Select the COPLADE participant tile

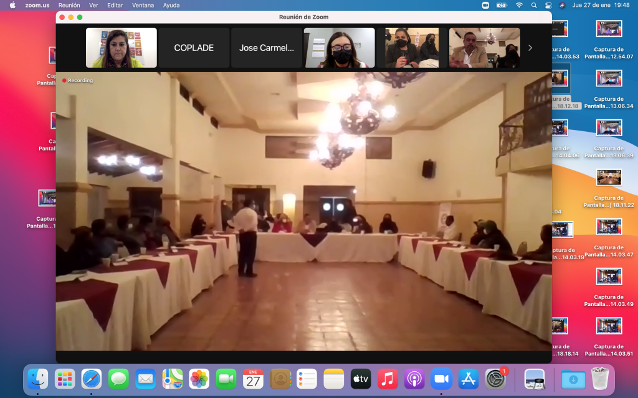[x=194, y=48]
